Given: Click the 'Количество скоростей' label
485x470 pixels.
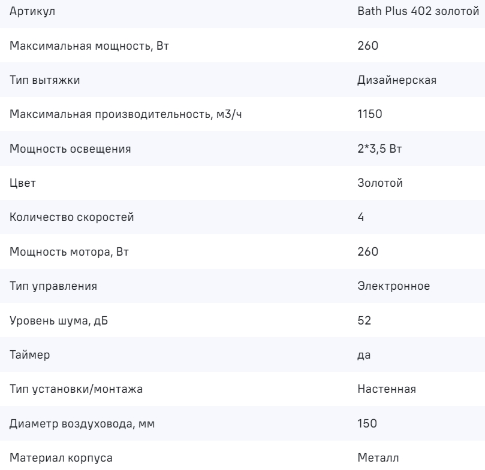Looking at the screenshot, I should click(x=71, y=217).
